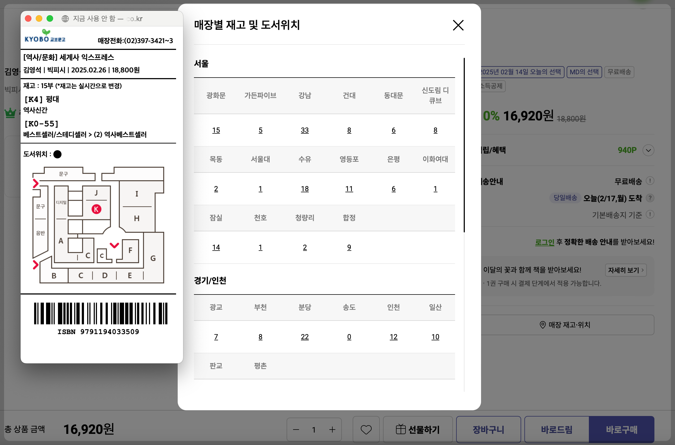Screen dimensions: 675x445
Task: Click the KYOBO logo in popup window
Action: coord(45,37)
